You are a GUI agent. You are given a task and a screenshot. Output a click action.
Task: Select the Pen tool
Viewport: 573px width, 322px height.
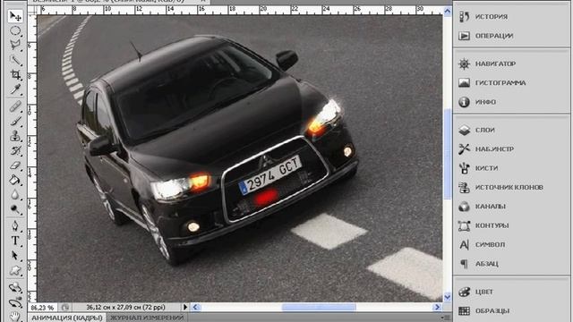[15, 226]
